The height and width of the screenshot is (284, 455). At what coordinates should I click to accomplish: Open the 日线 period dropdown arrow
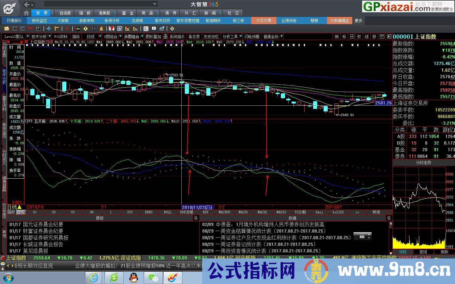(x=100, y=37)
